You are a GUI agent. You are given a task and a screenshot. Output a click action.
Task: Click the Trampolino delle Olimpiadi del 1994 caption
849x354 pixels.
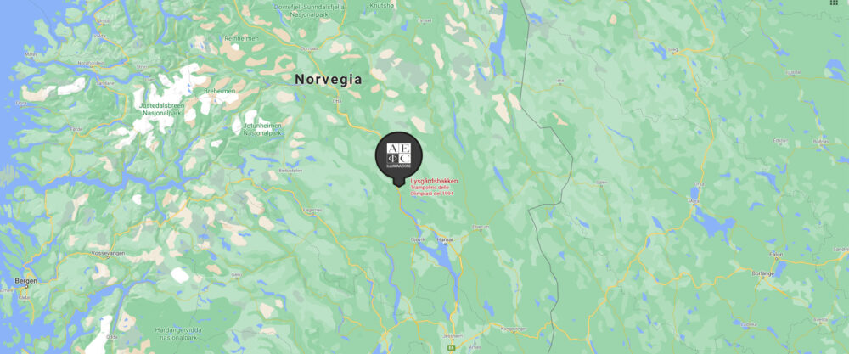click(433, 190)
